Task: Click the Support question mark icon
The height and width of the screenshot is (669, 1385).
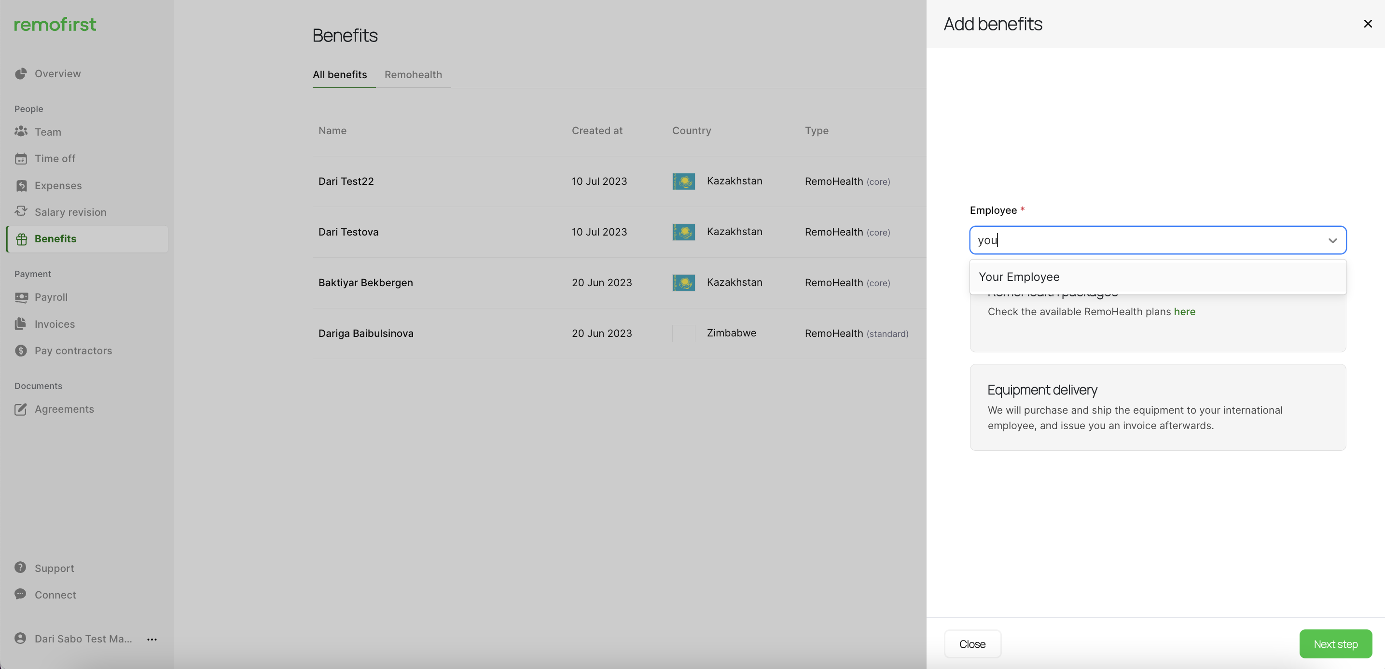Action: pyautogui.click(x=20, y=568)
